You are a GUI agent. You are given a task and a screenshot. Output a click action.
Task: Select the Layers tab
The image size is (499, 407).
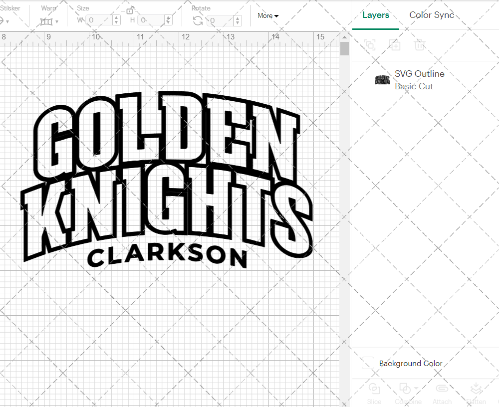pos(376,15)
